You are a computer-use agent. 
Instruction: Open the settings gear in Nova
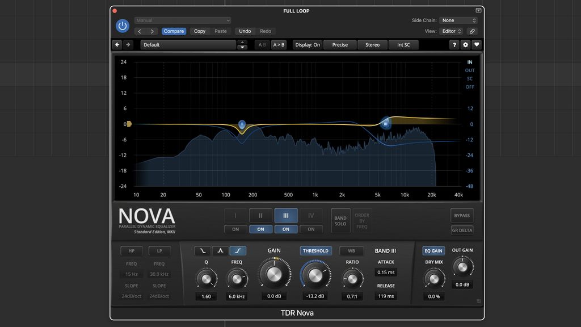pos(465,45)
